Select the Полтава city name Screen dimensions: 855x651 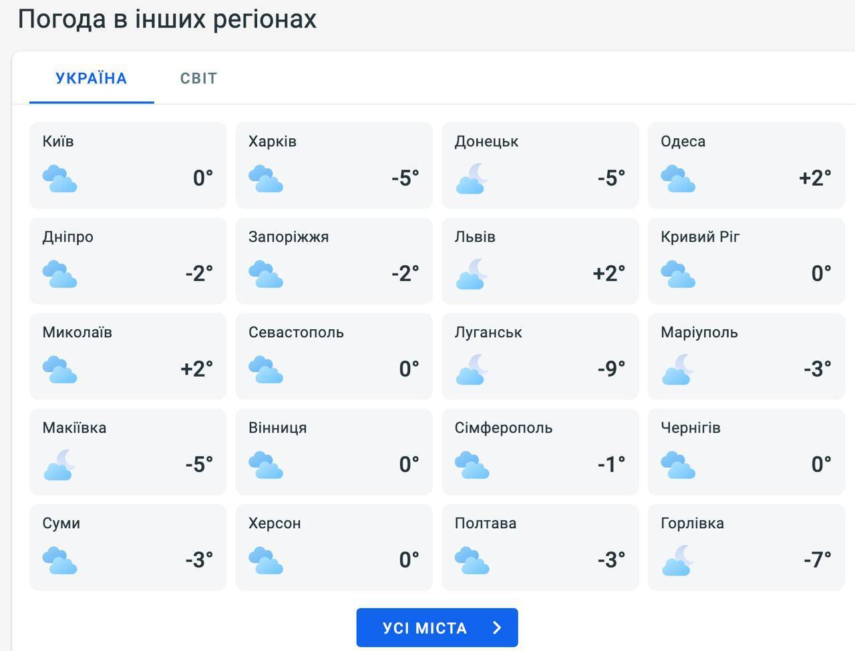click(x=486, y=523)
